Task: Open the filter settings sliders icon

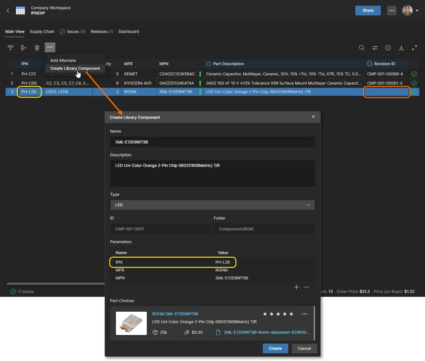Action: pyautogui.click(x=375, y=48)
